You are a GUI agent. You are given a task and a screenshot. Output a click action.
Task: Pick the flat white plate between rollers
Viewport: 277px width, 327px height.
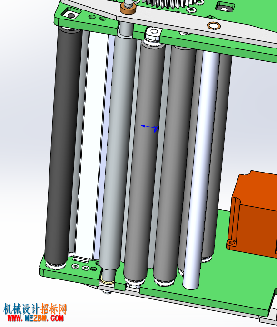[x=91, y=146]
